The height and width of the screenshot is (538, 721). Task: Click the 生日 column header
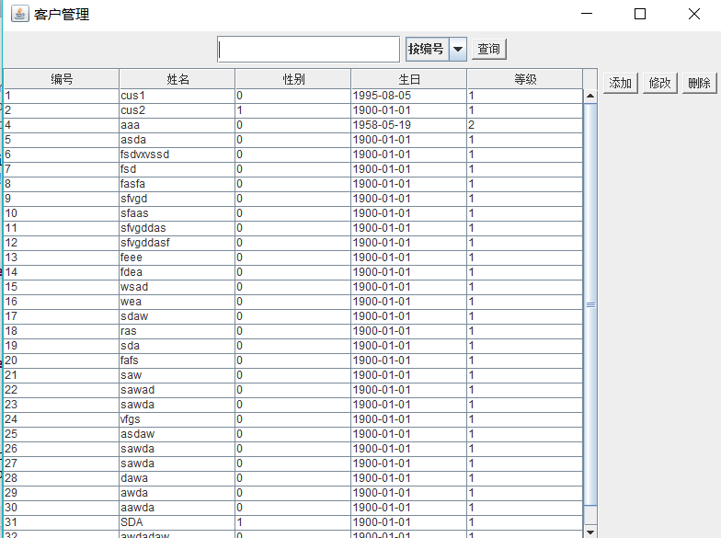coord(409,79)
